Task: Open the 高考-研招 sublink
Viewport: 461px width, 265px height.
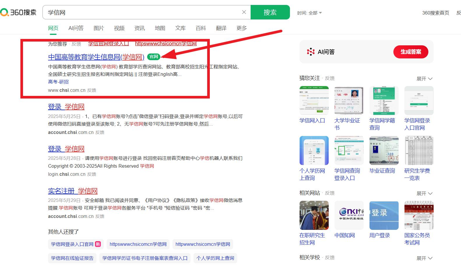Action: click(58, 82)
